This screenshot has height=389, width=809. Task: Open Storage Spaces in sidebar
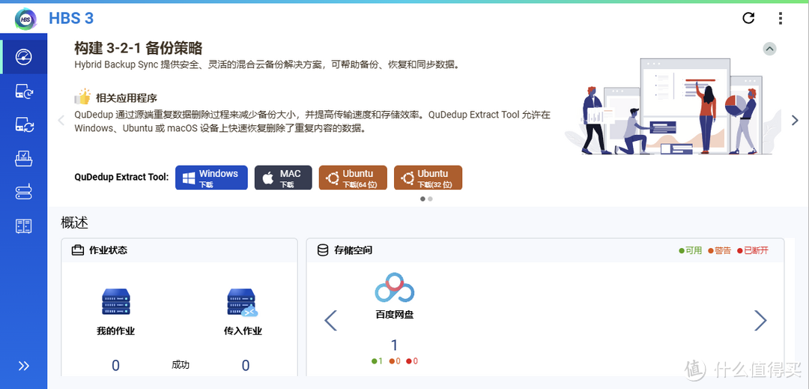click(23, 193)
